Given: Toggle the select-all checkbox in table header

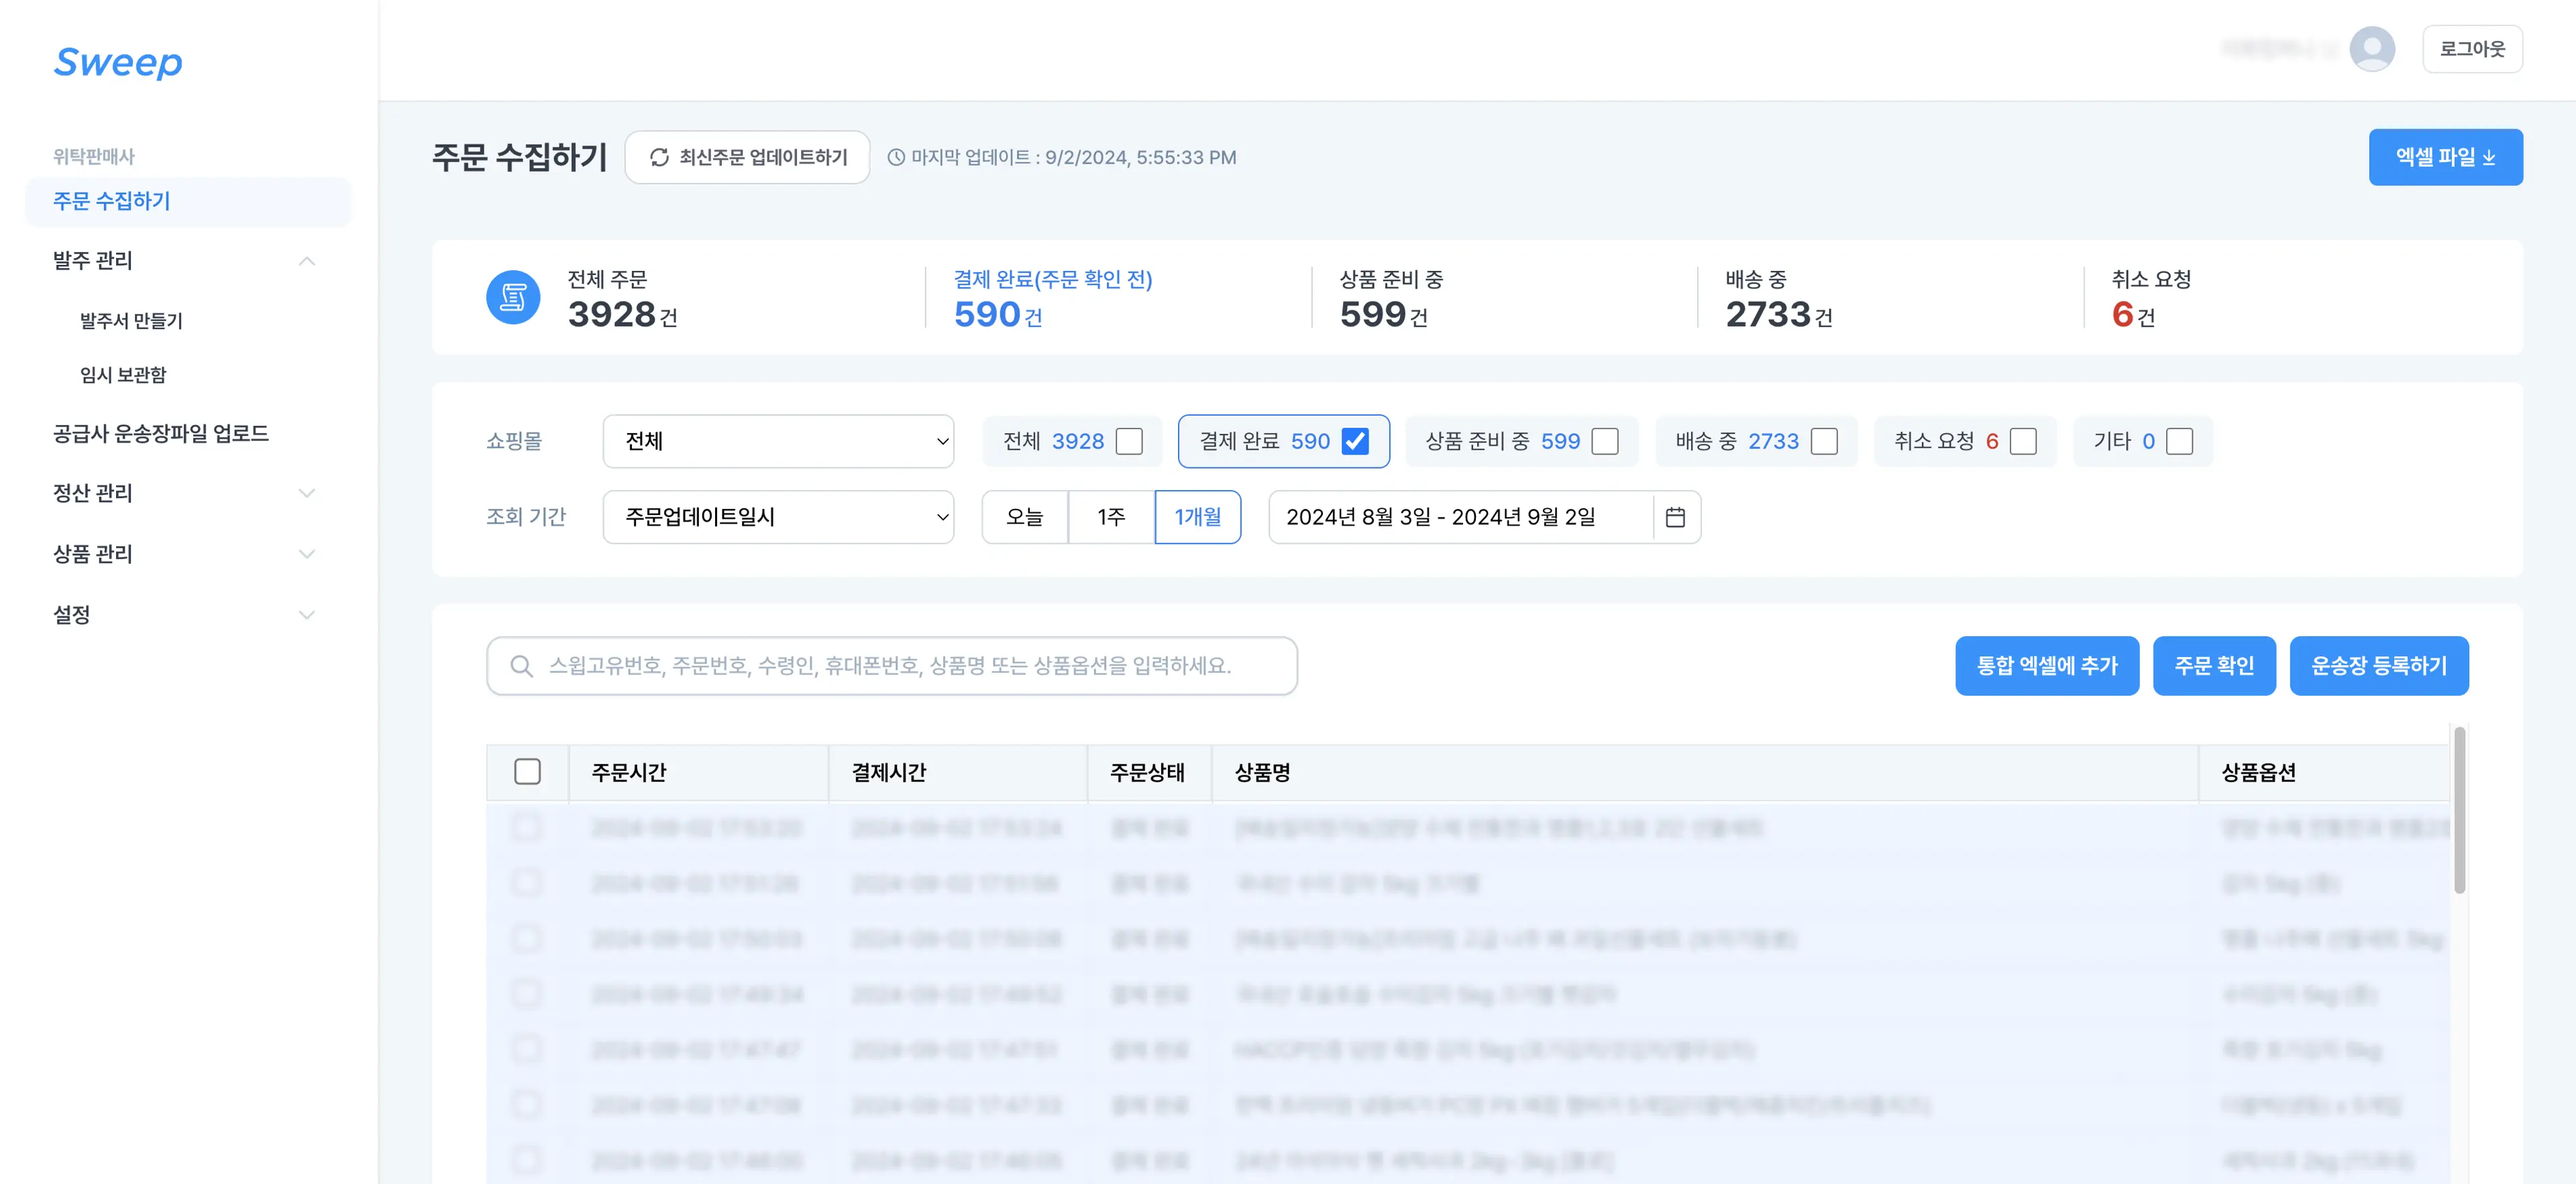Looking at the screenshot, I should 527,772.
